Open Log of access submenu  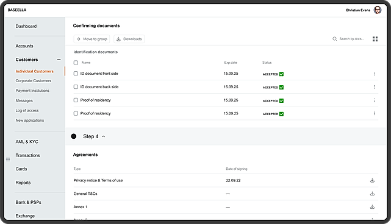pos(27,111)
